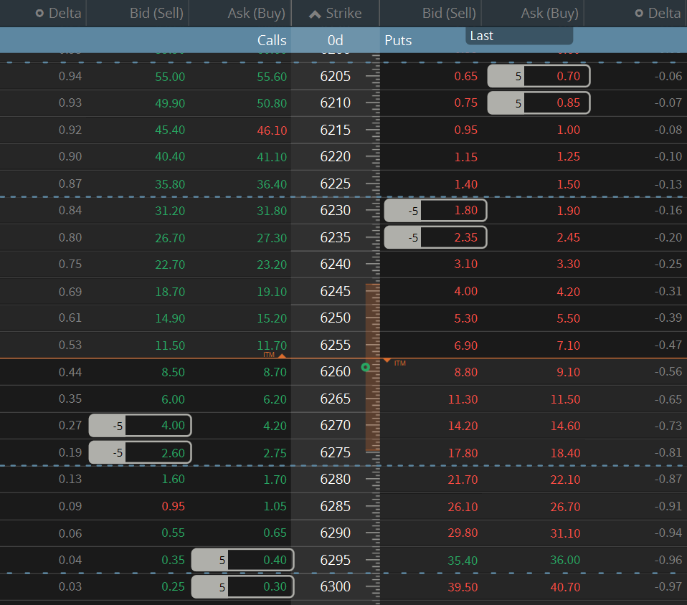687x605 pixels.
Task: Click the call delta value 0.53
Action: point(70,345)
